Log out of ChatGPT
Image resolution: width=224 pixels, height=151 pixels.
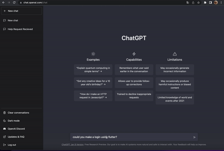(x=21, y=145)
